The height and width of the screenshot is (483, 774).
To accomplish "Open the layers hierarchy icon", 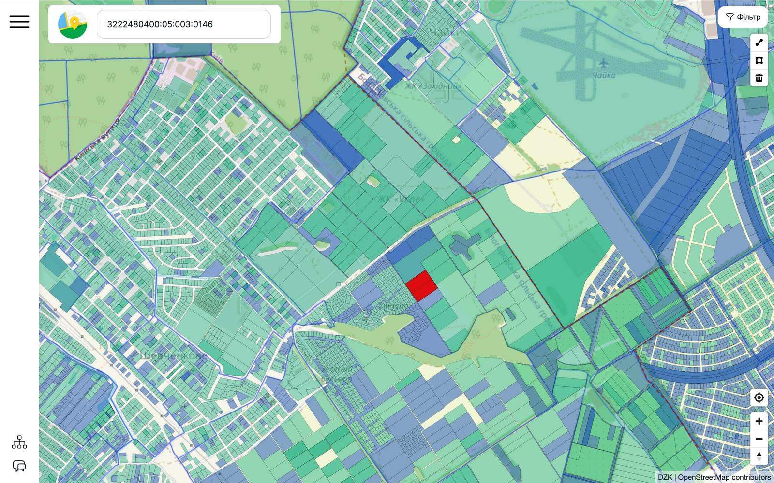I will [x=19, y=442].
